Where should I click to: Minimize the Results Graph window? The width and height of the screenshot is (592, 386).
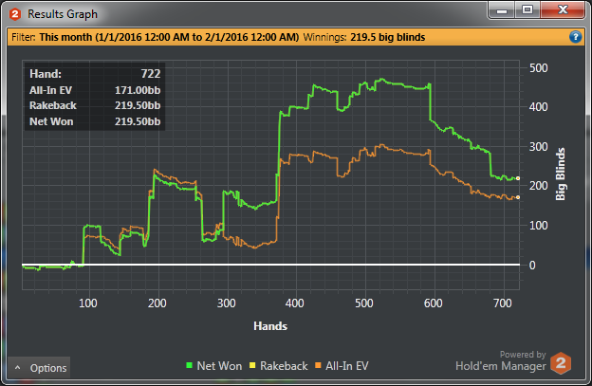[x=502, y=10]
